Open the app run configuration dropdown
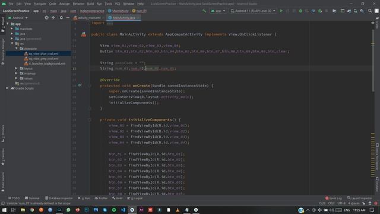The width and height of the screenshot is (380, 214). point(218,11)
